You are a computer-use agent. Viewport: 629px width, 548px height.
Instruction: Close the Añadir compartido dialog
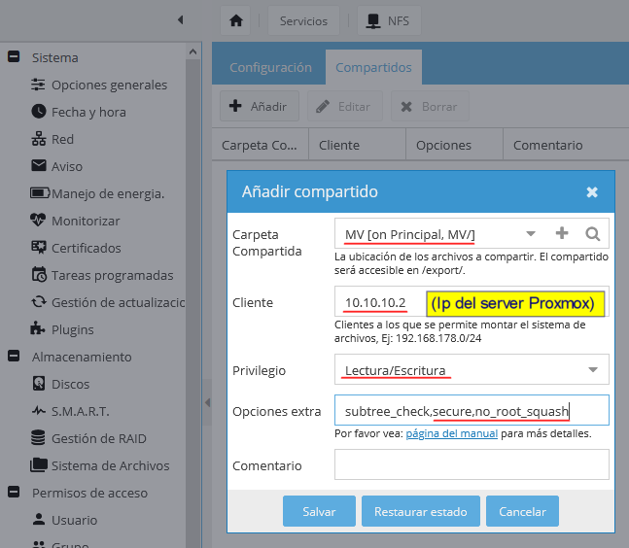tap(592, 192)
